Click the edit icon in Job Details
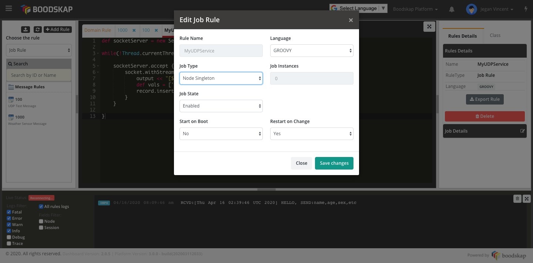Image resolution: width=533 pixels, height=263 pixels. coord(523,131)
